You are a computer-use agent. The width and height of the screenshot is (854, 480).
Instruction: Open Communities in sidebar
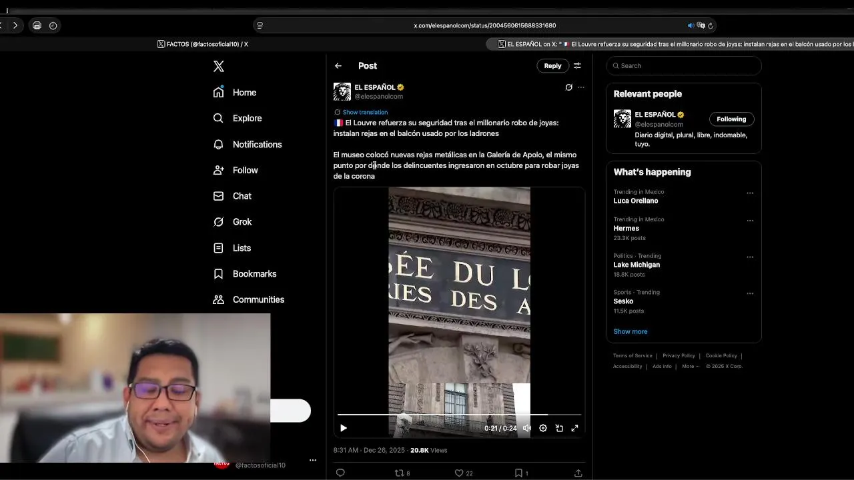click(x=249, y=299)
